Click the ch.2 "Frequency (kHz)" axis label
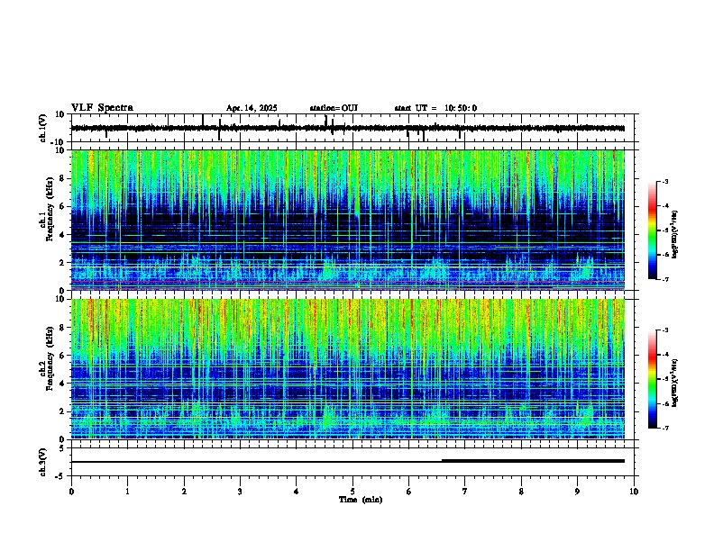Screen dimensions: 714x551 [50, 358]
